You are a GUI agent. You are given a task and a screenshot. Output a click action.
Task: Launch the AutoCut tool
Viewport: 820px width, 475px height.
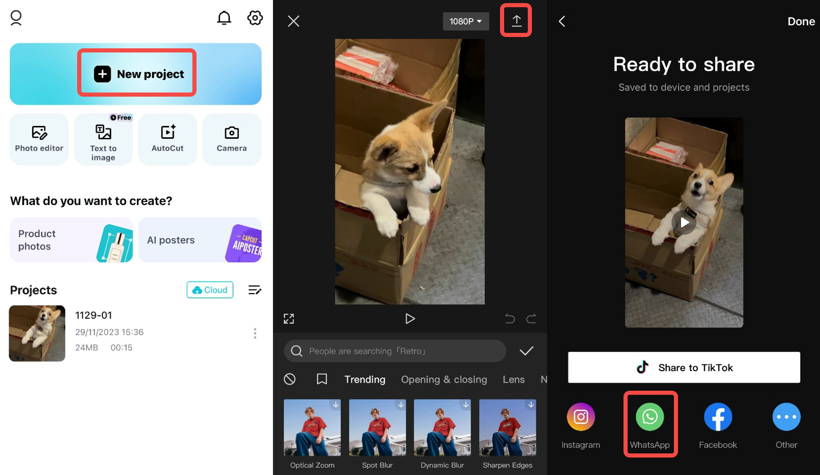(168, 139)
